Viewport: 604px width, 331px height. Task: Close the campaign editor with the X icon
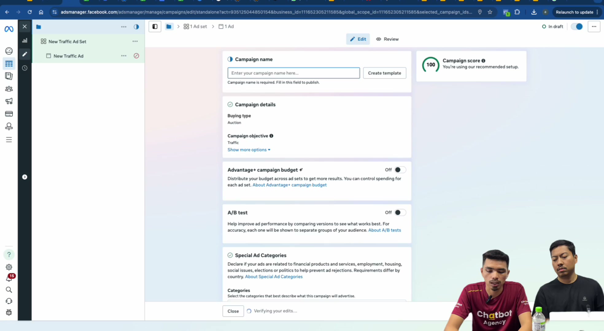(25, 27)
